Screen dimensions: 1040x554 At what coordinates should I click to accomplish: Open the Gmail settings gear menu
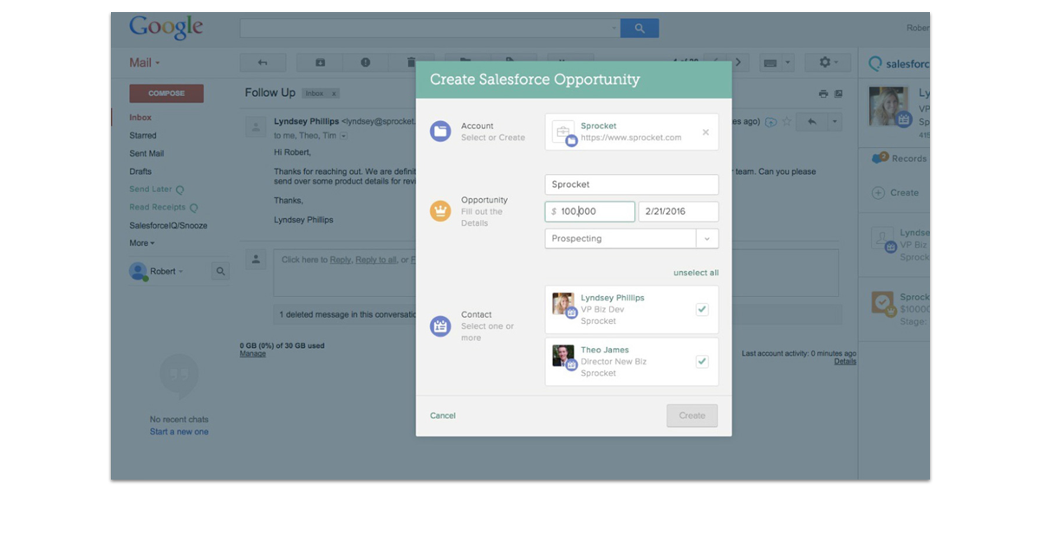[828, 62]
